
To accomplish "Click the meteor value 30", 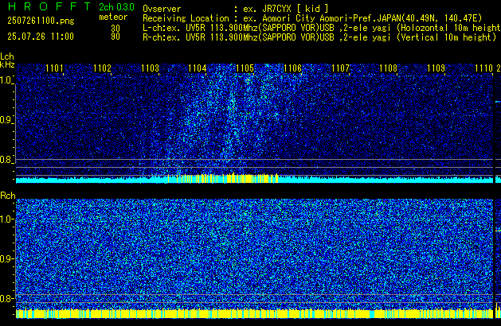I will [115, 29].
